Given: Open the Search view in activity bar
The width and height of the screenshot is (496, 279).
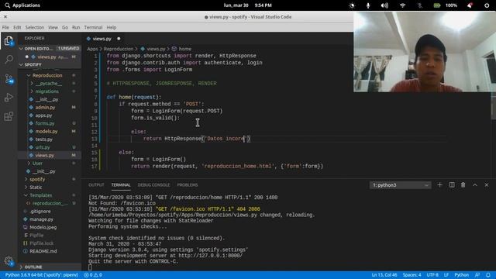Looking at the screenshot, I should point(9,59).
